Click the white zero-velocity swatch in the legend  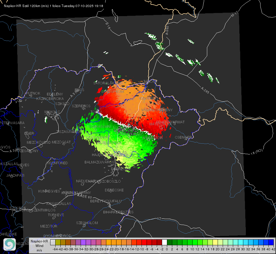tap(164, 242)
